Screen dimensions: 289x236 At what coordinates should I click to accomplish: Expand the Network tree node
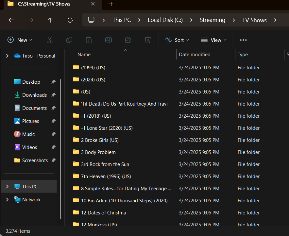(x=7, y=199)
